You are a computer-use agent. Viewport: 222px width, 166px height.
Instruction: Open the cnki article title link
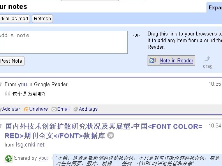(x=104, y=131)
